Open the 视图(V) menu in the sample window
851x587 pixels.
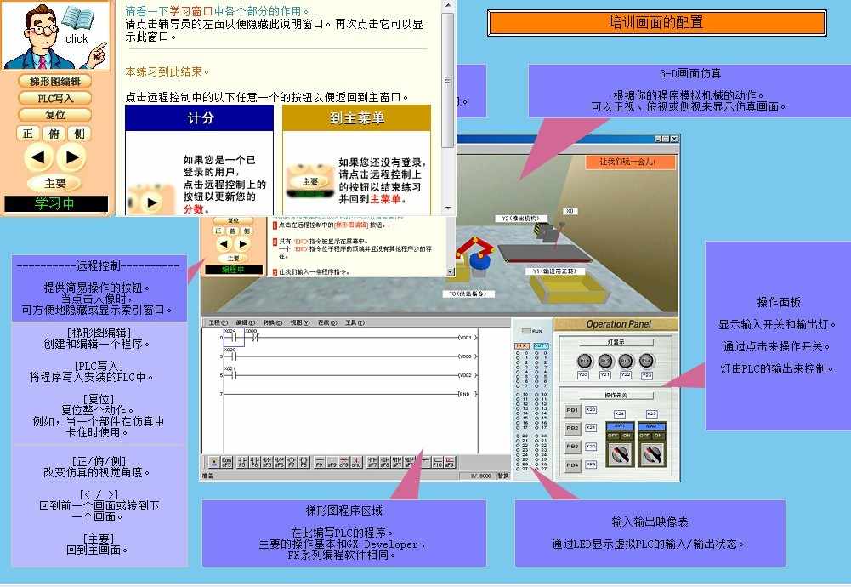coord(299,322)
